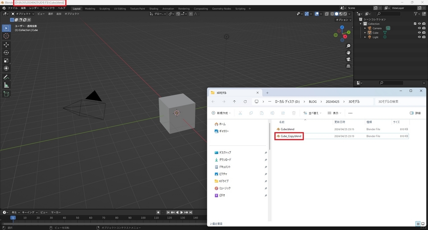Viewport: 428px width, 230px height.
Task: Open the timeline keying dropdown
Action: pyautogui.click(x=29, y=213)
